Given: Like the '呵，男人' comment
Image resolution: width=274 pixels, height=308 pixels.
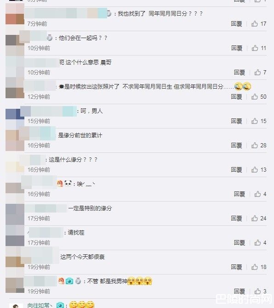Looking at the screenshot, I should (x=255, y=121).
